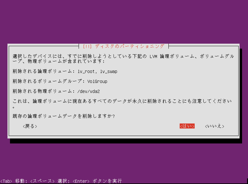The image size is (248, 184).
Task: Click the Tab 移動 hint in the bottom help line
Action: pyautogui.click(x=14, y=181)
